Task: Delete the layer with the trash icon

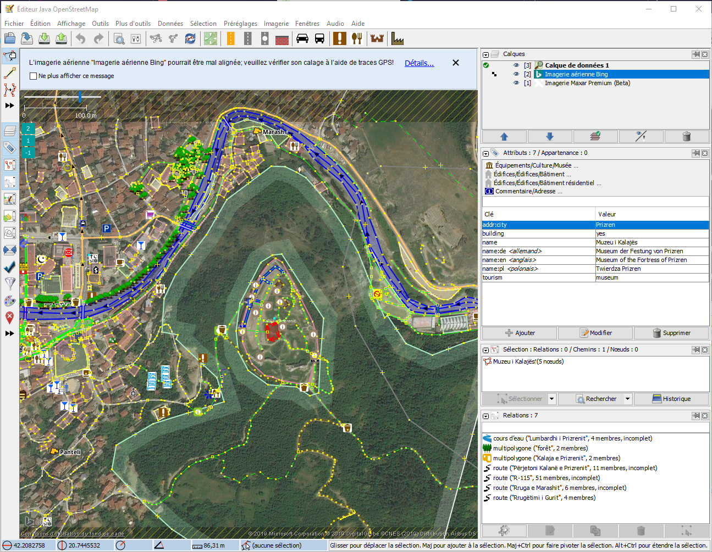Action: [x=686, y=136]
